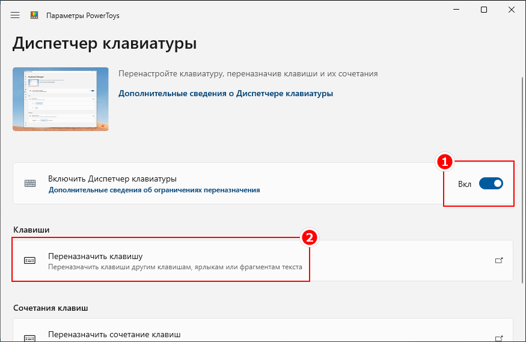Toggle the Включить Диспетчер клавиатуры switch

tap(491, 183)
